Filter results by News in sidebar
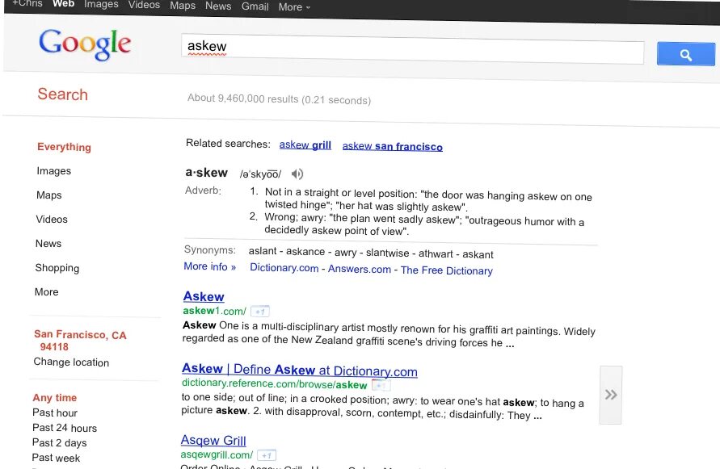This screenshot has width=720, height=469. (48, 243)
